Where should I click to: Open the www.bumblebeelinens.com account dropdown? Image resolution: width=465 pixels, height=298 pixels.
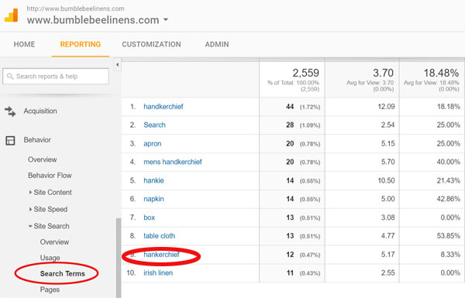[166, 20]
